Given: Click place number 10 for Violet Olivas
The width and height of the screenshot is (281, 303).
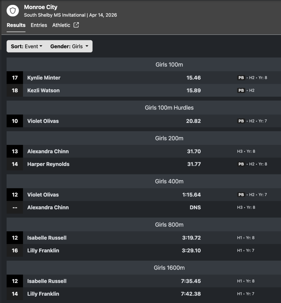Looking at the screenshot, I should click(15, 121).
